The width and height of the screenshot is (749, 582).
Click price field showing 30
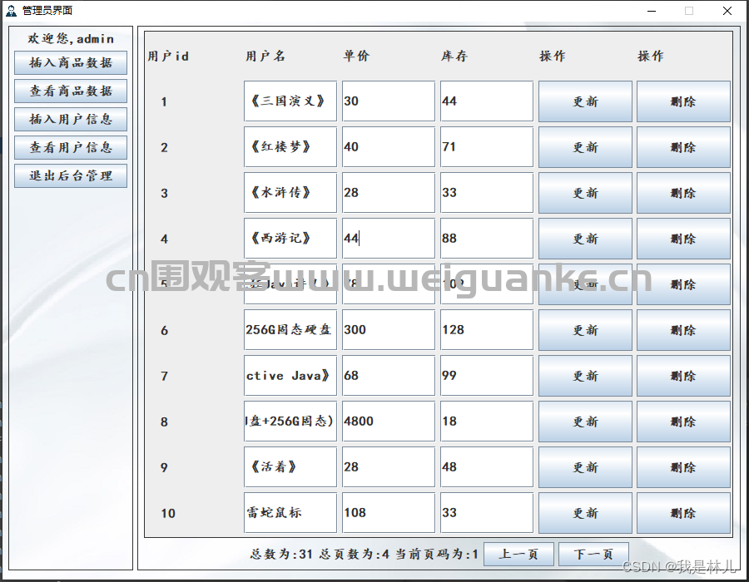click(389, 101)
